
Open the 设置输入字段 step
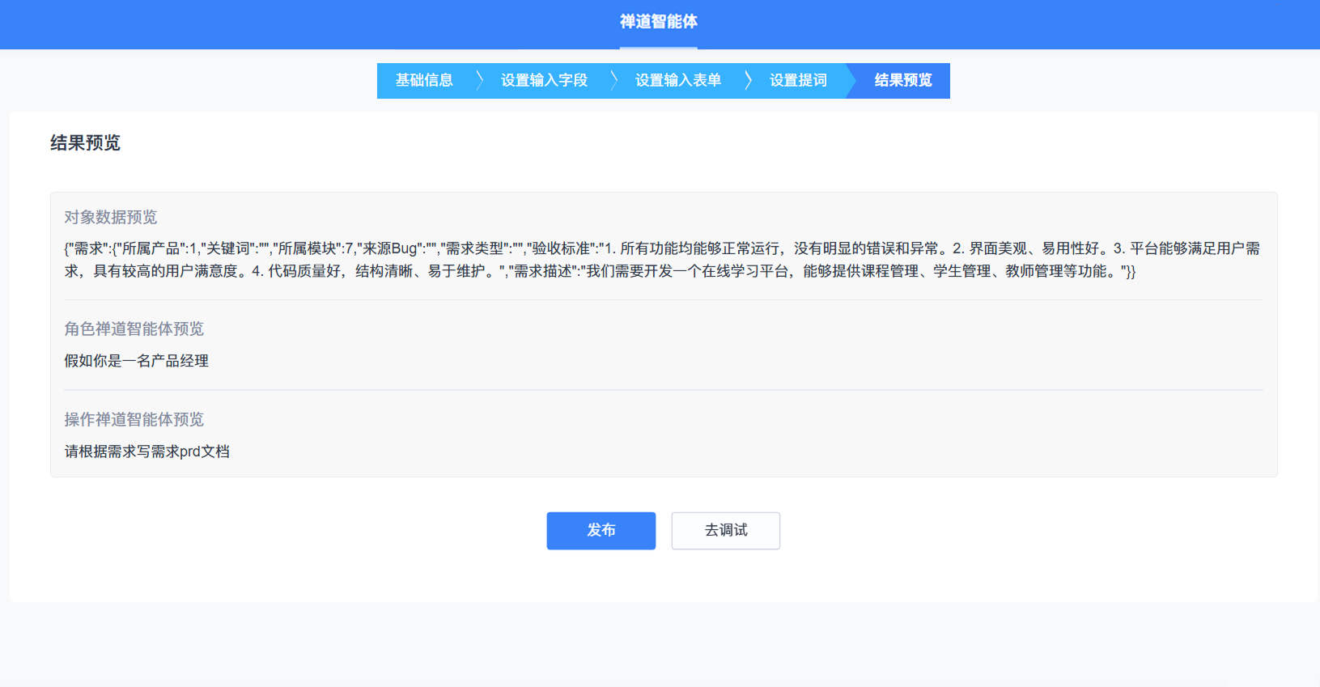click(544, 80)
